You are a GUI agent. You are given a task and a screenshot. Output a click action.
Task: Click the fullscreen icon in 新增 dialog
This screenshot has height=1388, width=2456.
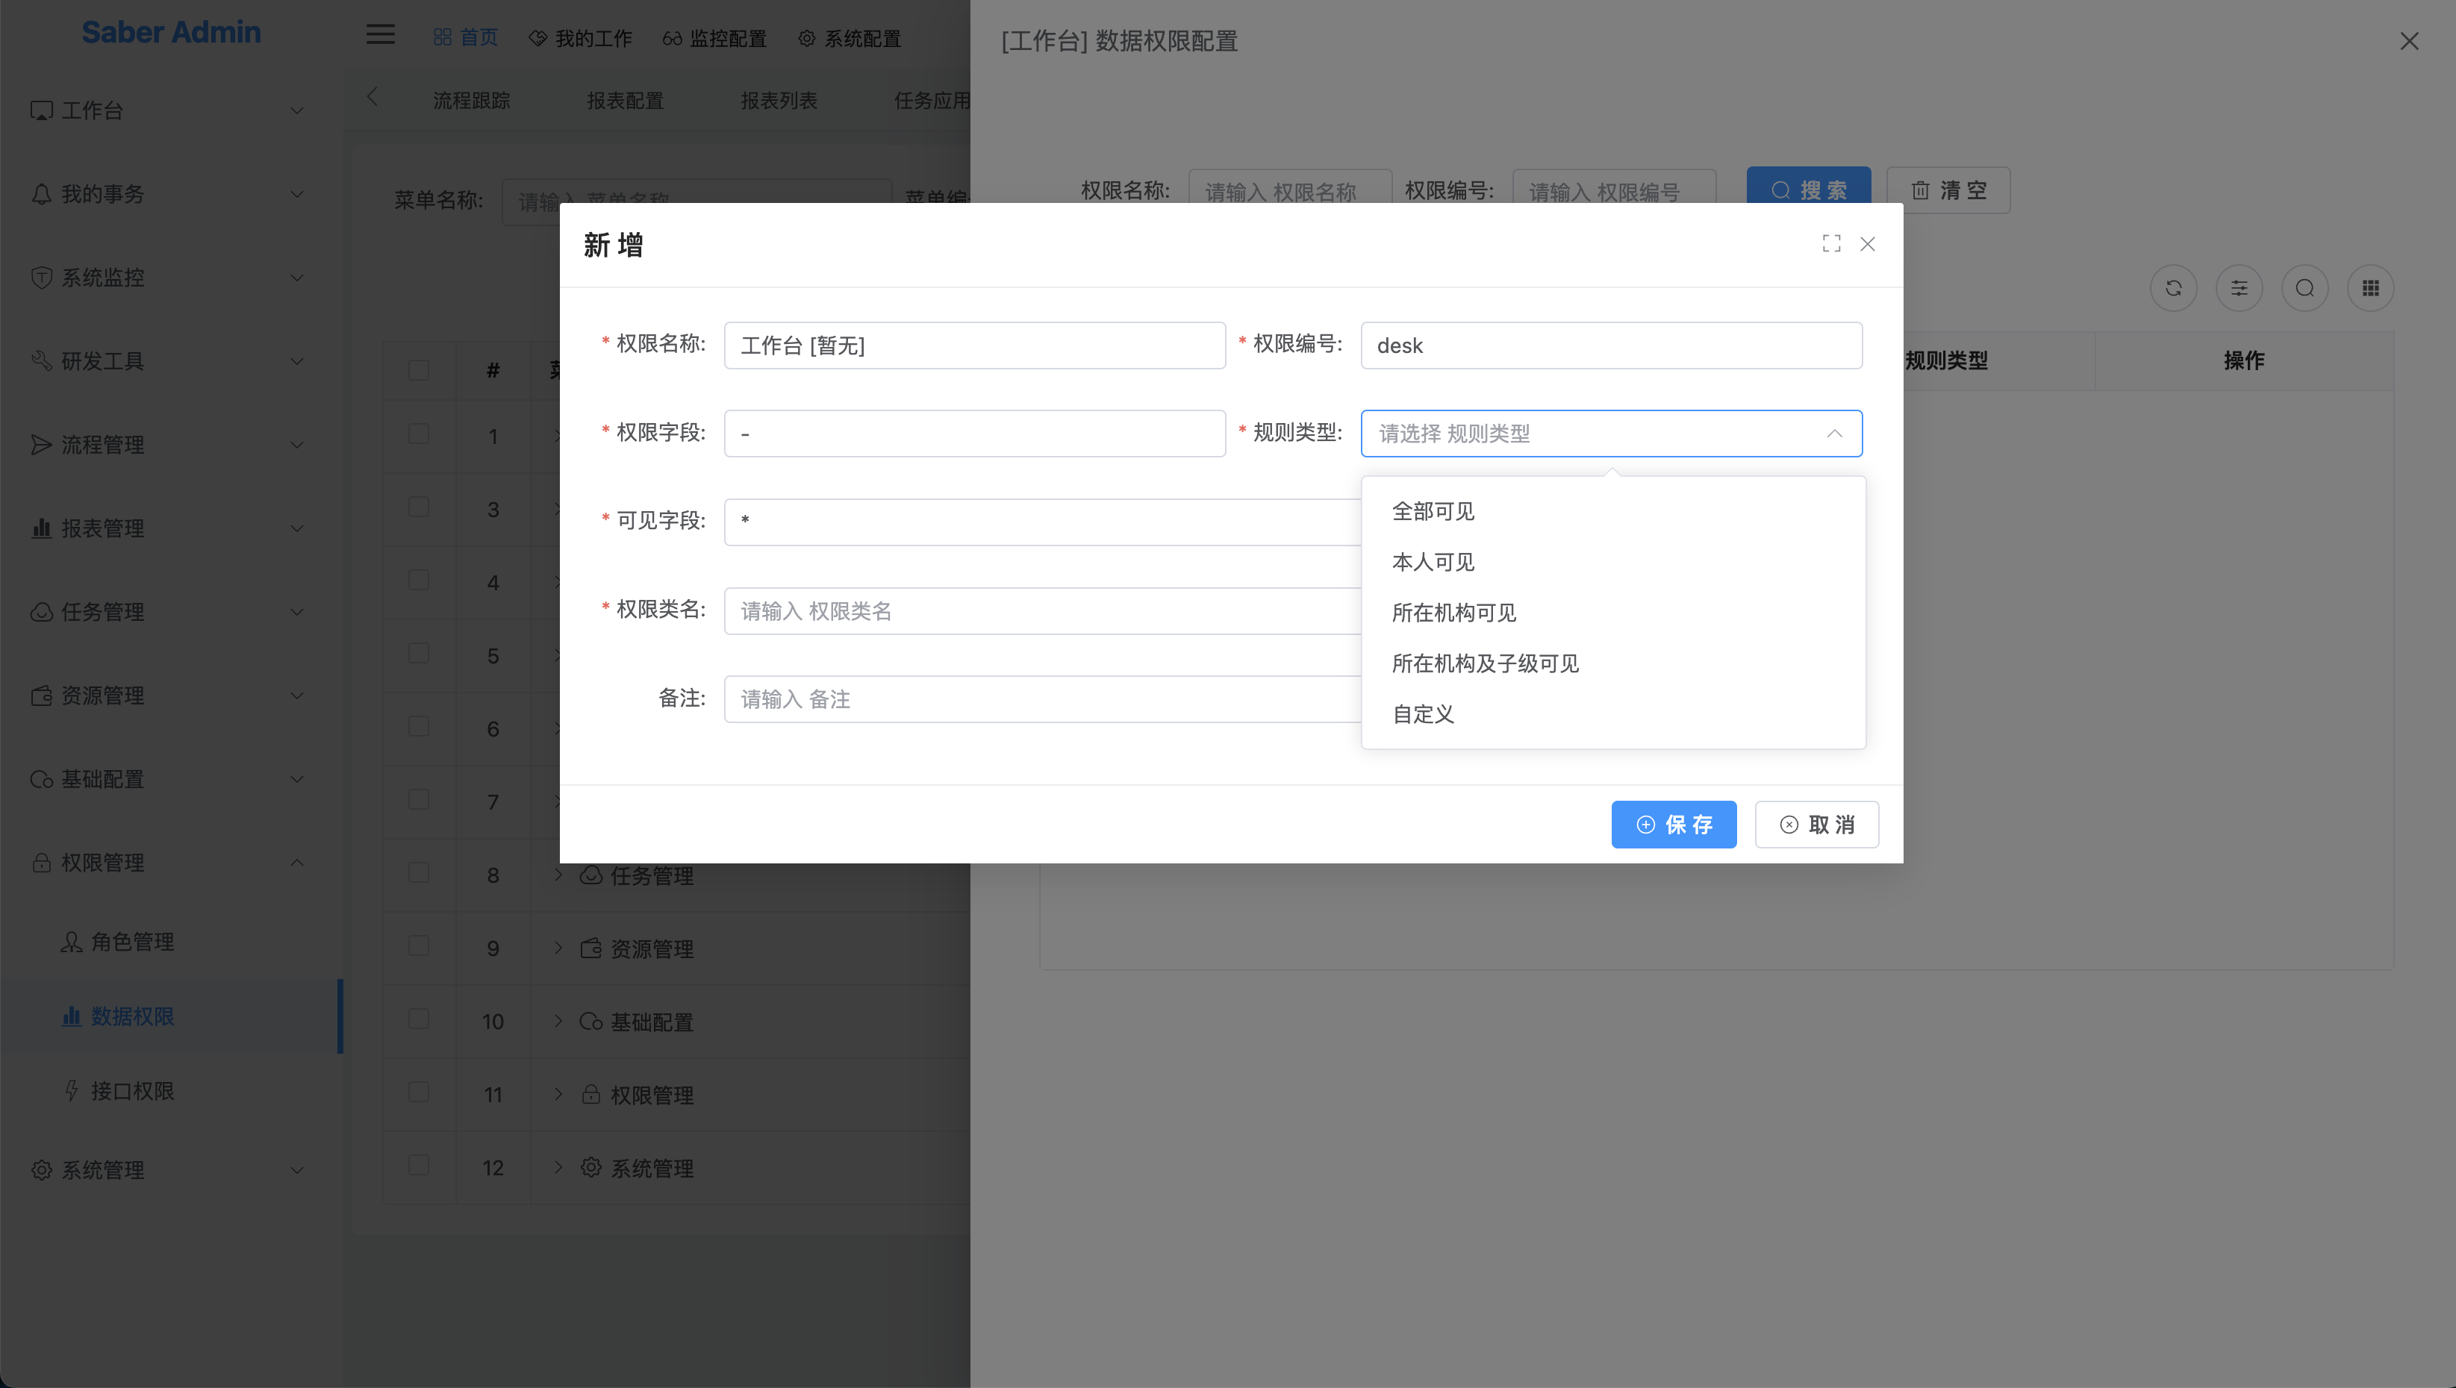pyautogui.click(x=1830, y=244)
